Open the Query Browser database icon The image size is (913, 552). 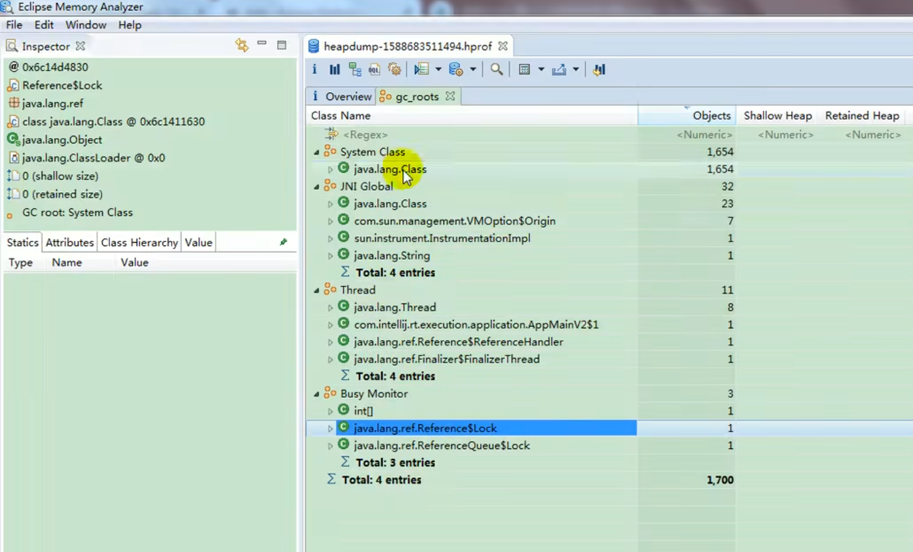click(x=456, y=69)
